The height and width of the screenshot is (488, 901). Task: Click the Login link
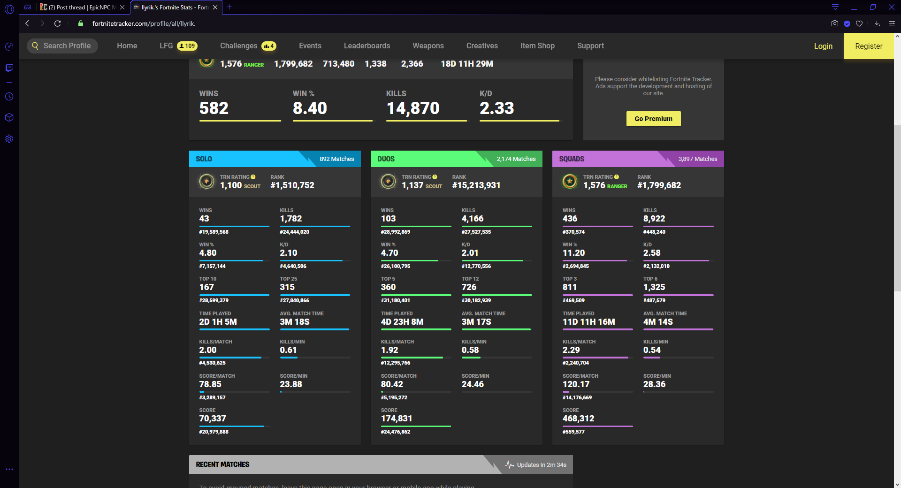point(823,46)
